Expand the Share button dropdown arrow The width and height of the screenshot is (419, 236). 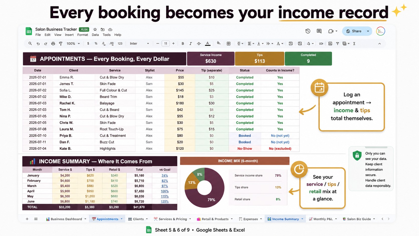[368, 31]
